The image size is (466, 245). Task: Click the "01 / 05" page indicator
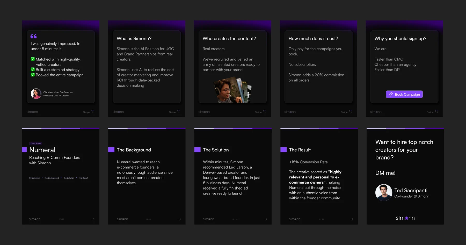pyautogui.click(x=62, y=219)
